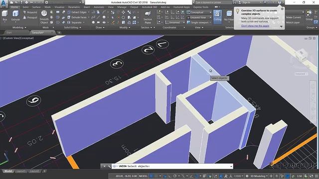
Task: Switch to the Surface ribbon tab
Action: coord(36,7)
